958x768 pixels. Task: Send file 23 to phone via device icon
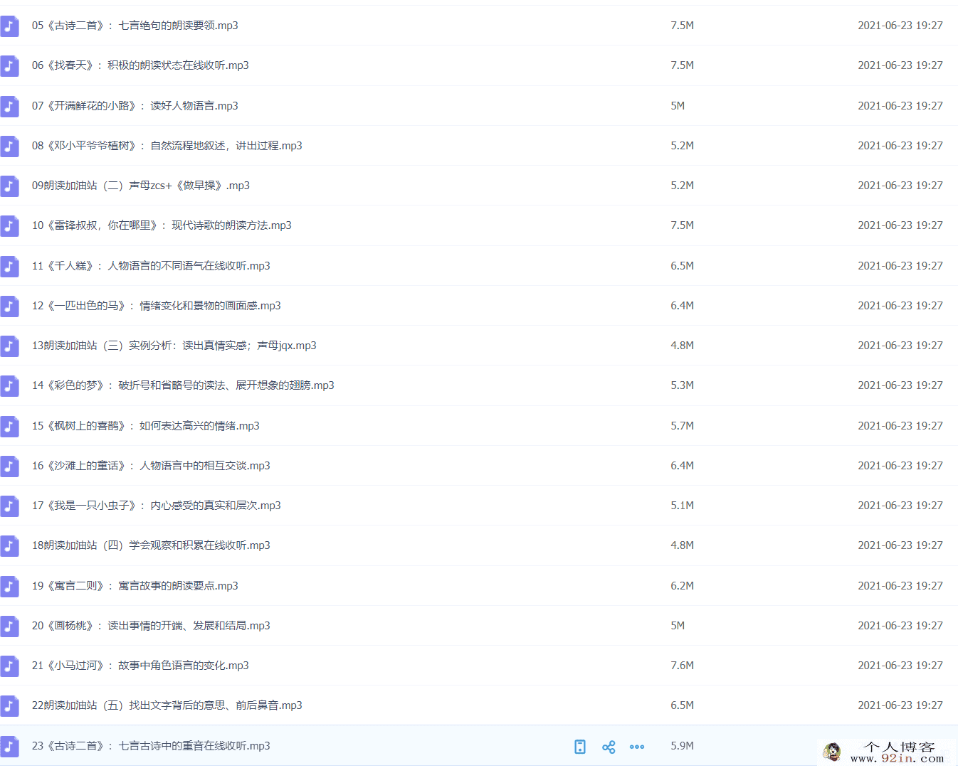[x=580, y=747]
